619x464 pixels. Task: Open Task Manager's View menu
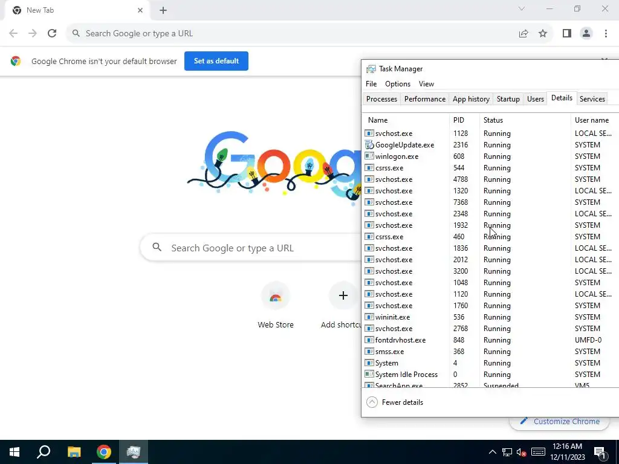(x=426, y=83)
